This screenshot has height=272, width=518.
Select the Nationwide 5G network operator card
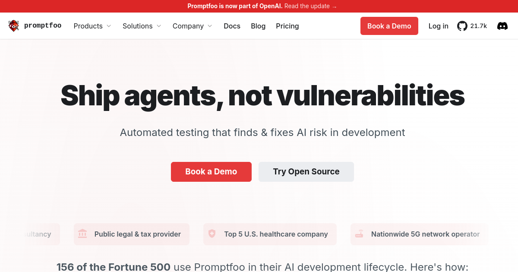coord(420,234)
